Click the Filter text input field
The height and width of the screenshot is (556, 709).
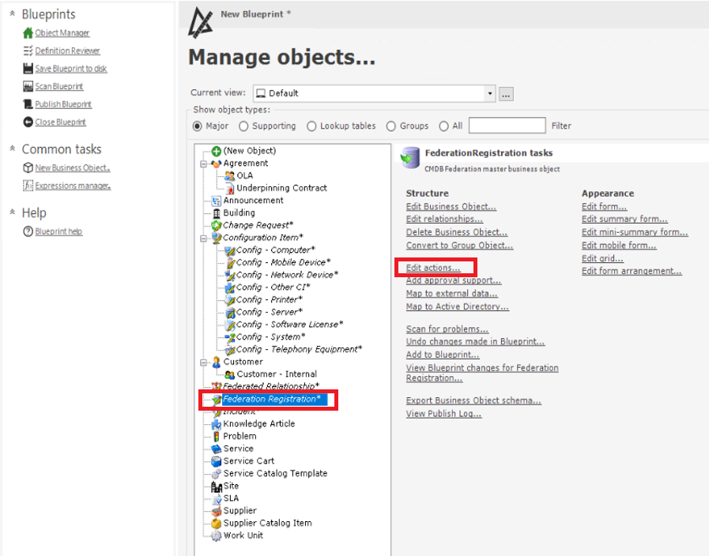tap(507, 126)
